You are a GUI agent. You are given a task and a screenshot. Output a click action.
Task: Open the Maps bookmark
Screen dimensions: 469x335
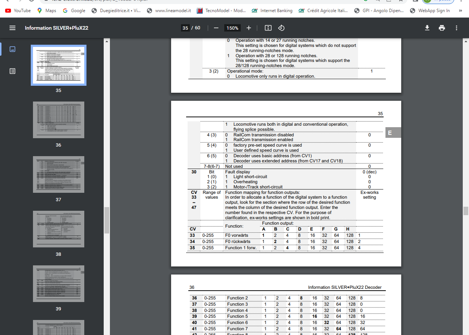[47, 11]
